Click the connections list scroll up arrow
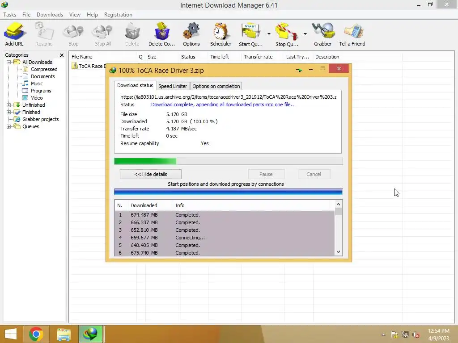The image size is (458, 343). point(338,204)
